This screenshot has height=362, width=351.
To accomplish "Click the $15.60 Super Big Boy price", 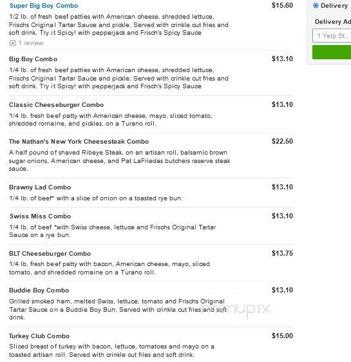I will tap(282, 5).
